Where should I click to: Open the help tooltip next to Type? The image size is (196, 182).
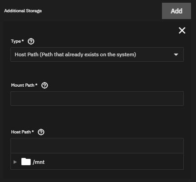click(31, 41)
